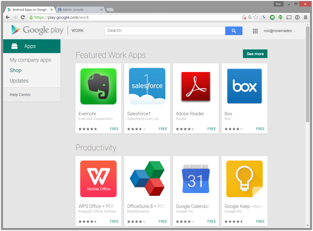313x231 pixels.
Task: Open the Google Calendar app icon
Action: [x=195, y=179]
